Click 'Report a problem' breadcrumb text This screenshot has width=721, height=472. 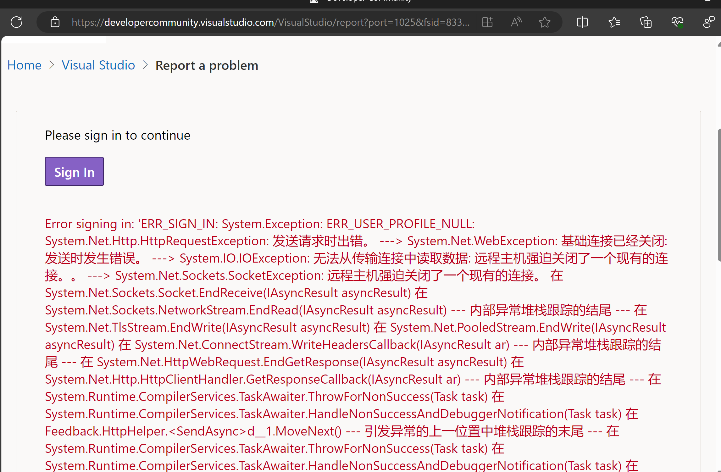(x=207, y=65)
